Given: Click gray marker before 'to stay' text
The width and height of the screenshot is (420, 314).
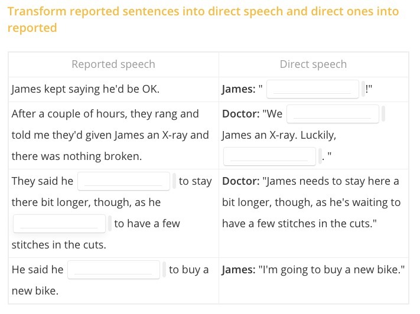Looking at the screenshot, I should point(174,181).
